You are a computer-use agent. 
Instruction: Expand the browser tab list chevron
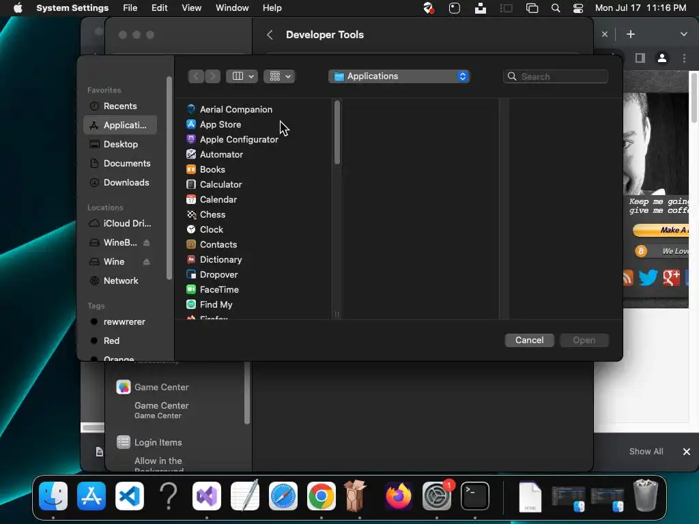(x=683, y=34)
